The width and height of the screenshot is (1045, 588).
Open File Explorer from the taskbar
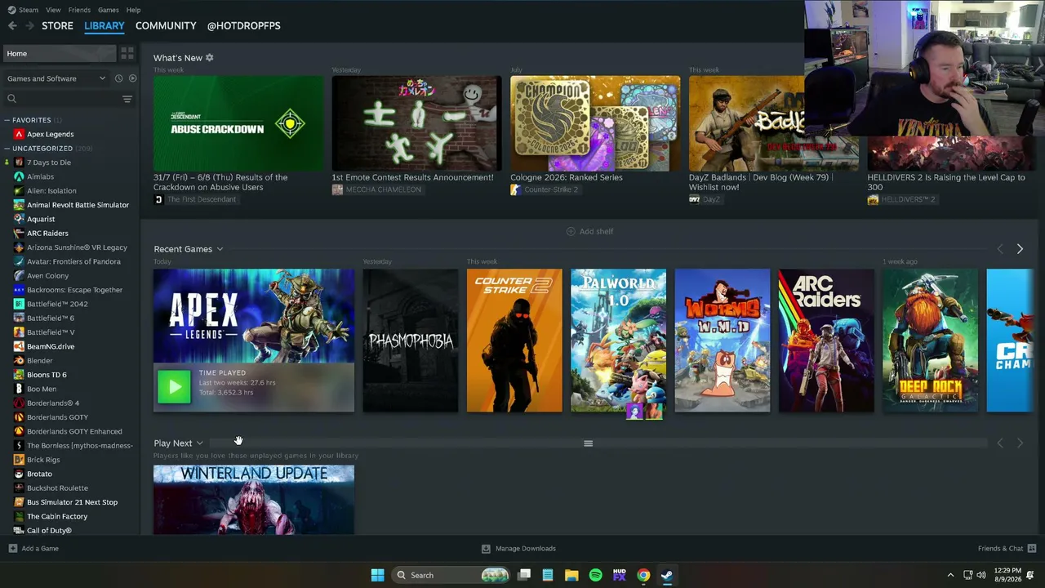point(571,575)
